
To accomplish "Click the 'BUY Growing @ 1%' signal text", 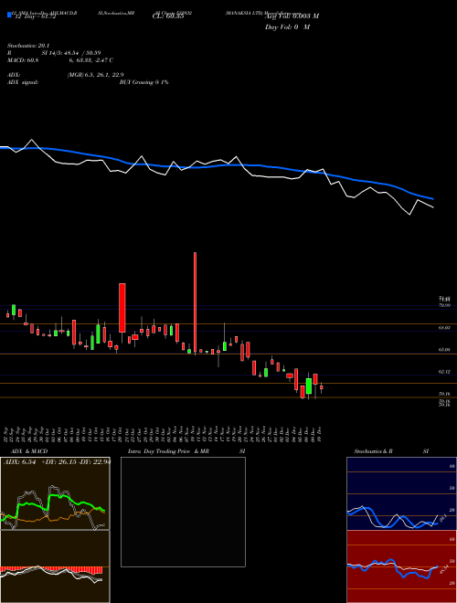I will (143, 82).
